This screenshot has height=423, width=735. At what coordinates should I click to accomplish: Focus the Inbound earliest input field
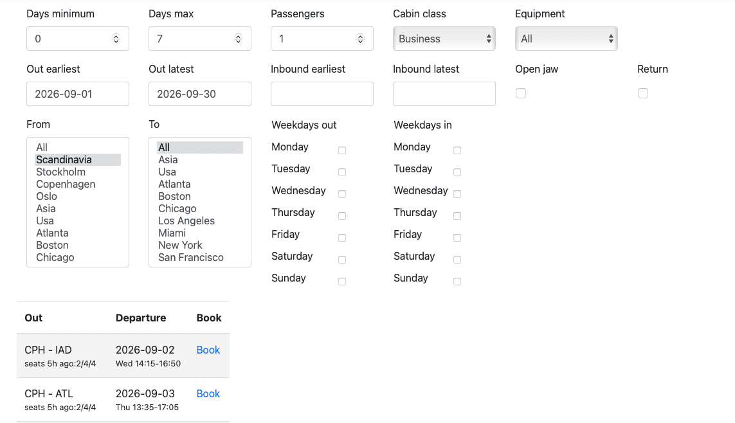(322, 94)
